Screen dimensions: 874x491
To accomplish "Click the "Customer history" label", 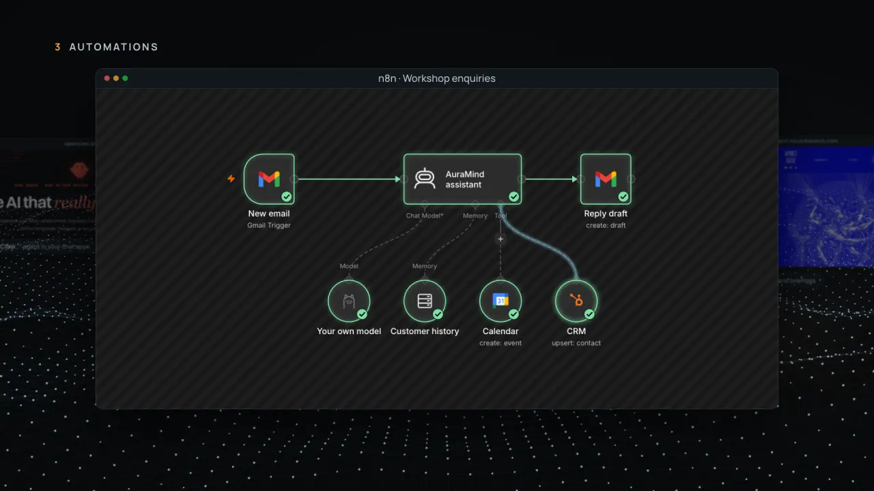I will click(x=425, y=331).
